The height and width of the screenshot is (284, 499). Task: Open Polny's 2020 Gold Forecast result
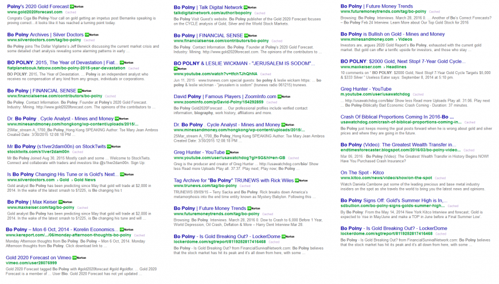pos(38,6)
